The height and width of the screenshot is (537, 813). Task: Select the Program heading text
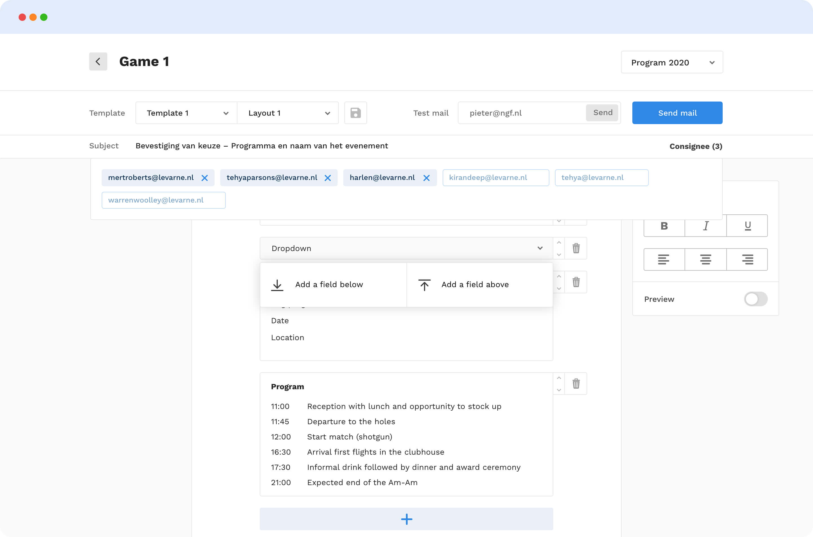pos(287,387)
